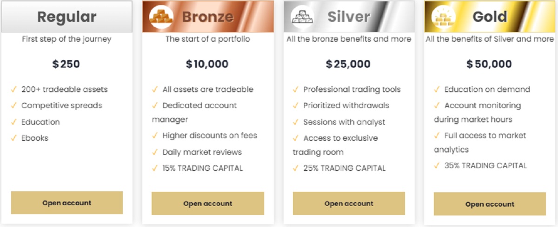Image resolution: width=558 pixels, height=227 pixels.
Task: Select the Regular plan header
Action: click(67, 17)
